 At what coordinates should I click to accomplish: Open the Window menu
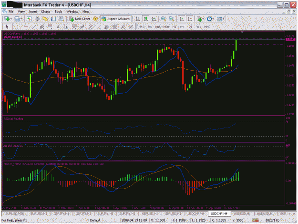pyautogui.click(x=72, y=11)
